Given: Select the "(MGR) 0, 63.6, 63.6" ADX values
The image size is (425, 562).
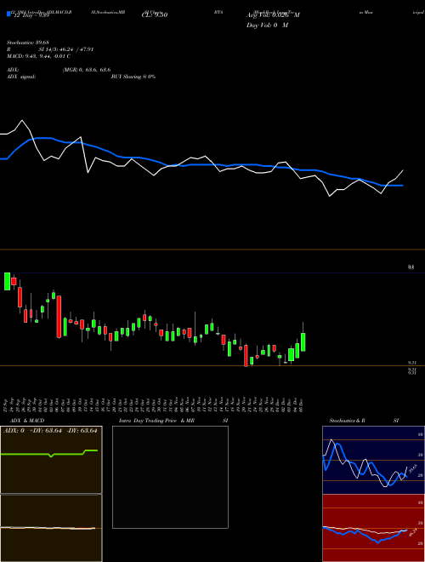Looking at the screenshot, I should (x=87, y=70).
